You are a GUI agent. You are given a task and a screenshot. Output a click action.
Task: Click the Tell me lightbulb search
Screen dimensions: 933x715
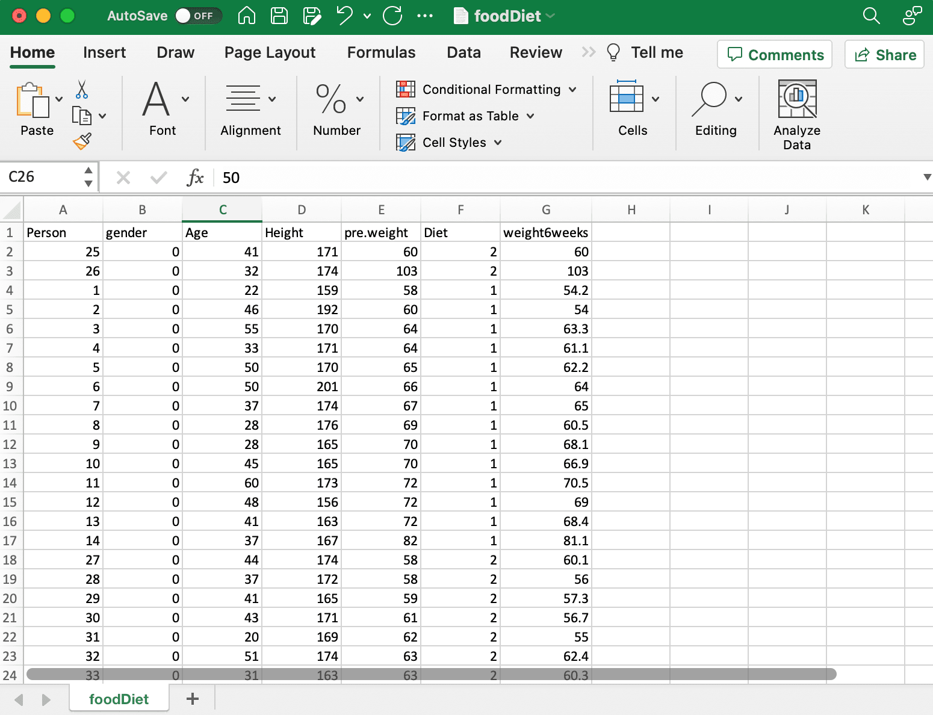(x=645, y=53)
